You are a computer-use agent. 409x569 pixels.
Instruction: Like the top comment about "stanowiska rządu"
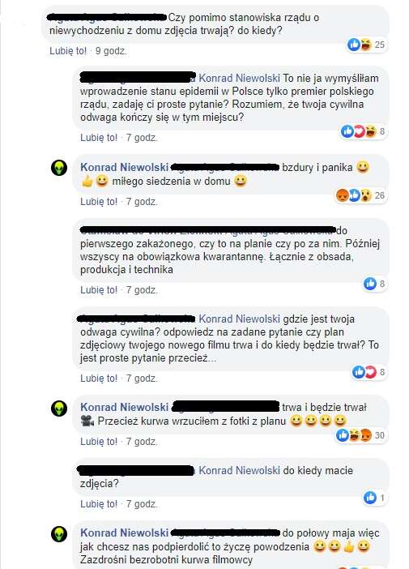click(x=68, y=51)
